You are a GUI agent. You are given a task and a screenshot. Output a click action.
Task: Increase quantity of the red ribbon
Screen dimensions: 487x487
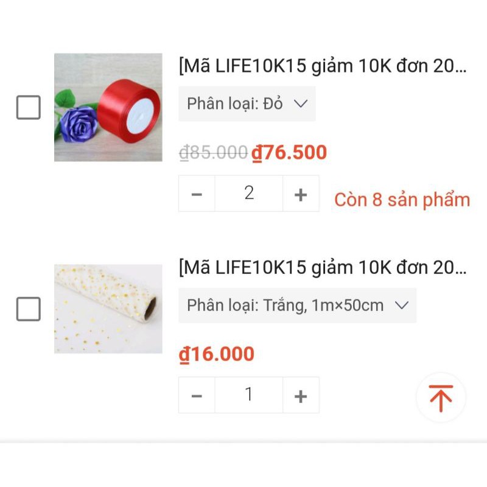click(301, 194)
